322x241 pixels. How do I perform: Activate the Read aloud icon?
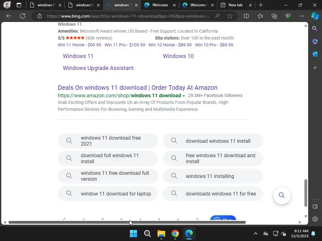click(217, 16)
